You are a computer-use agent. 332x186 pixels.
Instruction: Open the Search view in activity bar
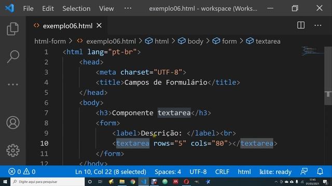(13, 56)
